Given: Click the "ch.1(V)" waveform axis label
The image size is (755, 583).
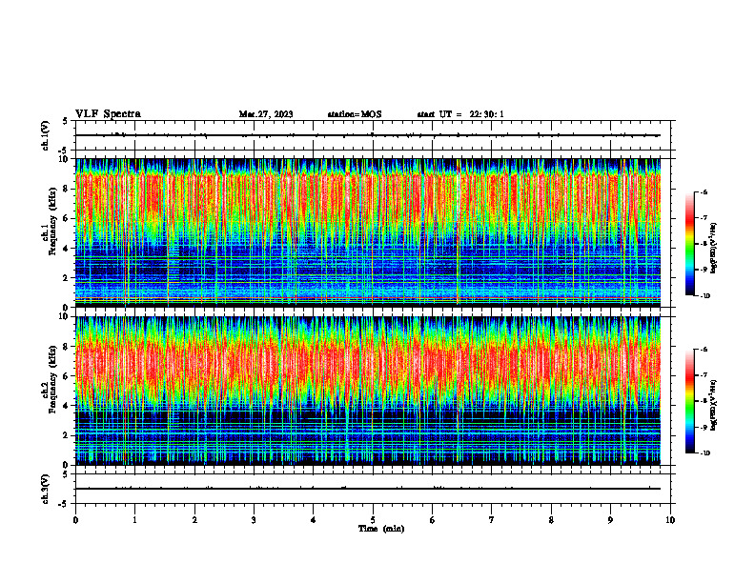Looking at the screenshot, I should 46,135.
